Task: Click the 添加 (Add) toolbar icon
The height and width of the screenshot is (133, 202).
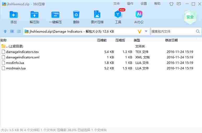Action: (x=14, y=15)
